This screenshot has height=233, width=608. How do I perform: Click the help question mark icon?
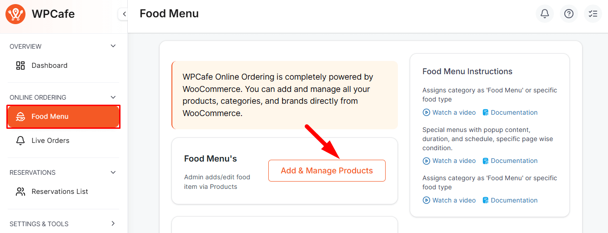coord(568,14)
